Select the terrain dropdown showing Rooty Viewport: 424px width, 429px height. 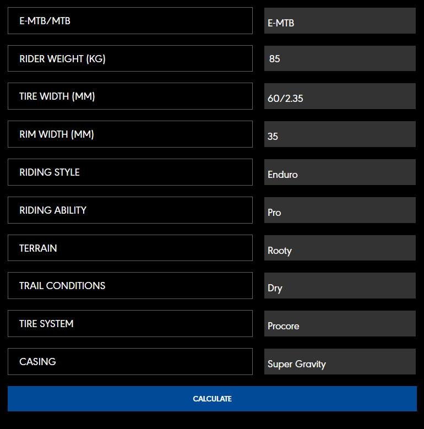click(x=340, y=248)
